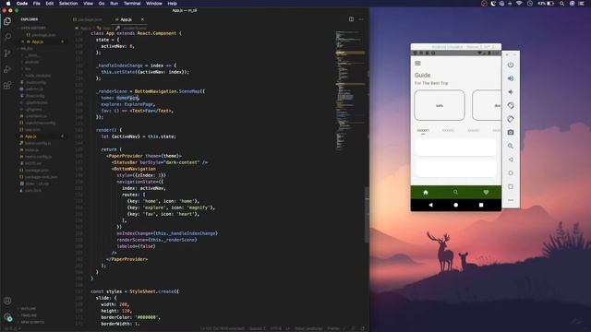Take an emulator screenshot with the camera icon
The width and height of the screenshot is (591, 332).
click(511, 132)
